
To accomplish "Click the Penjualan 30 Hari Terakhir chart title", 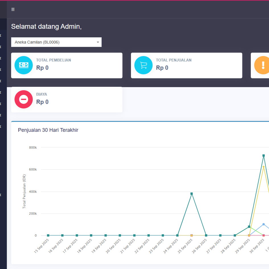I will point(48,130).
